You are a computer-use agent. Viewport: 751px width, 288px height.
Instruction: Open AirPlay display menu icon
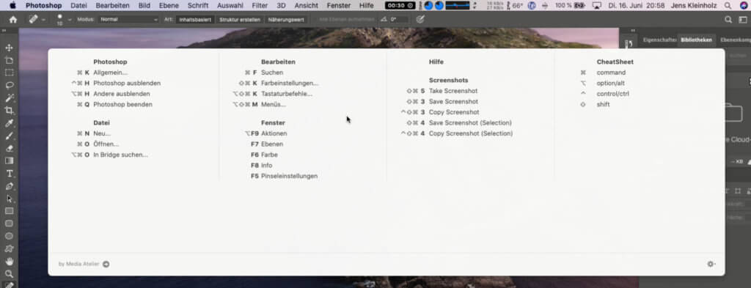click(x=597, y=6)
